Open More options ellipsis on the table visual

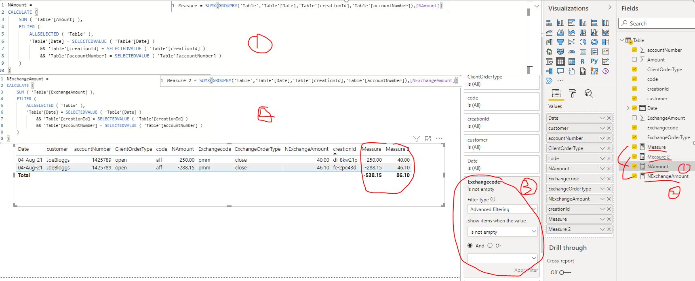click(439, 139)
